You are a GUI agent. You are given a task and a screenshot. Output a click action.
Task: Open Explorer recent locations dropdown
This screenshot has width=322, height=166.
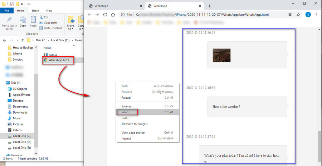(x=18, y=40)
